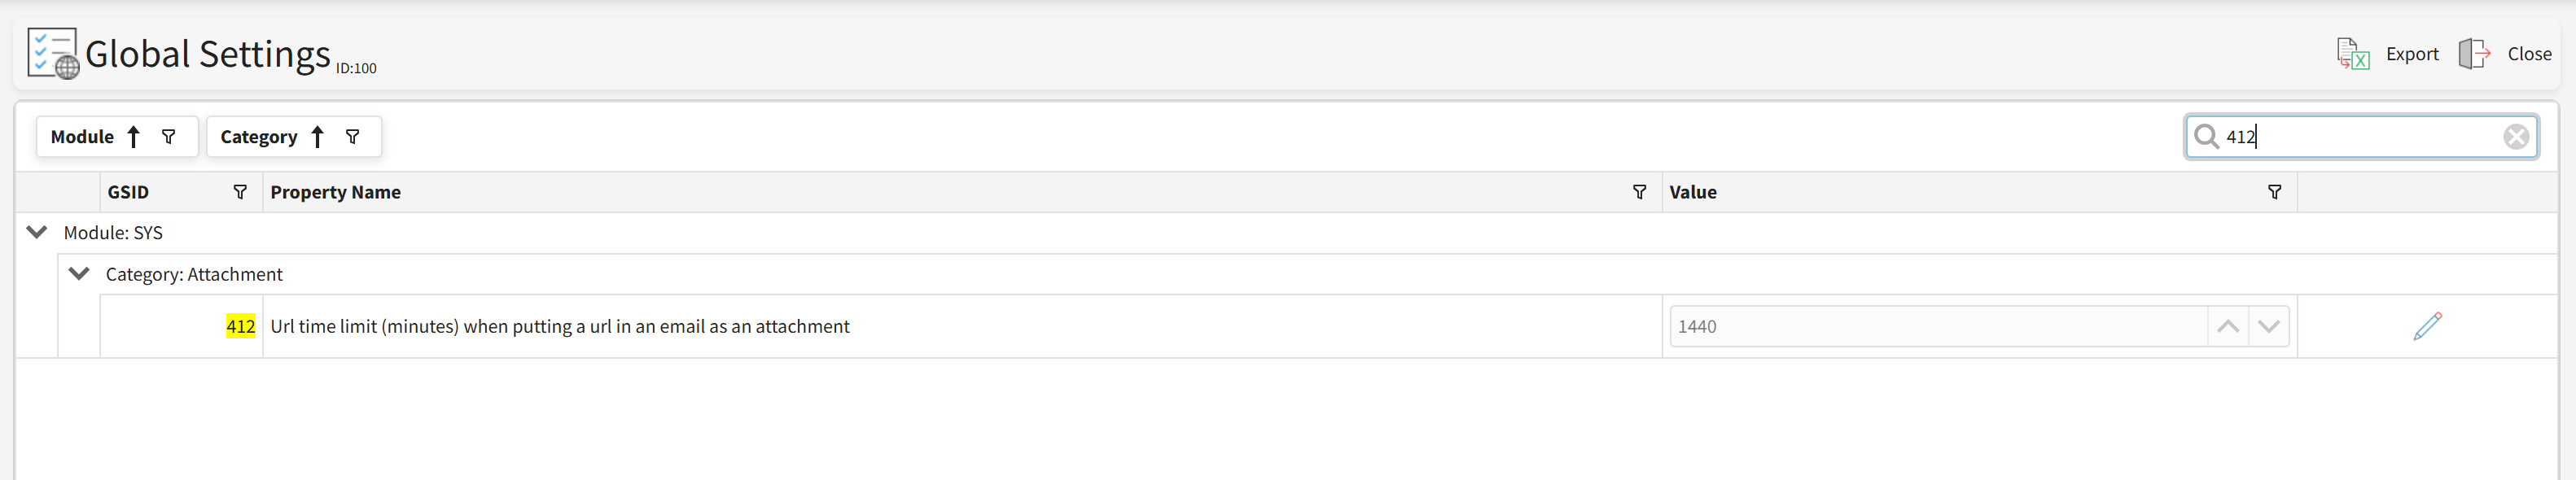2576x480 pixels.
Task: Open the Value column filter
Action: pyautogui.click(x=2274, y=192)
